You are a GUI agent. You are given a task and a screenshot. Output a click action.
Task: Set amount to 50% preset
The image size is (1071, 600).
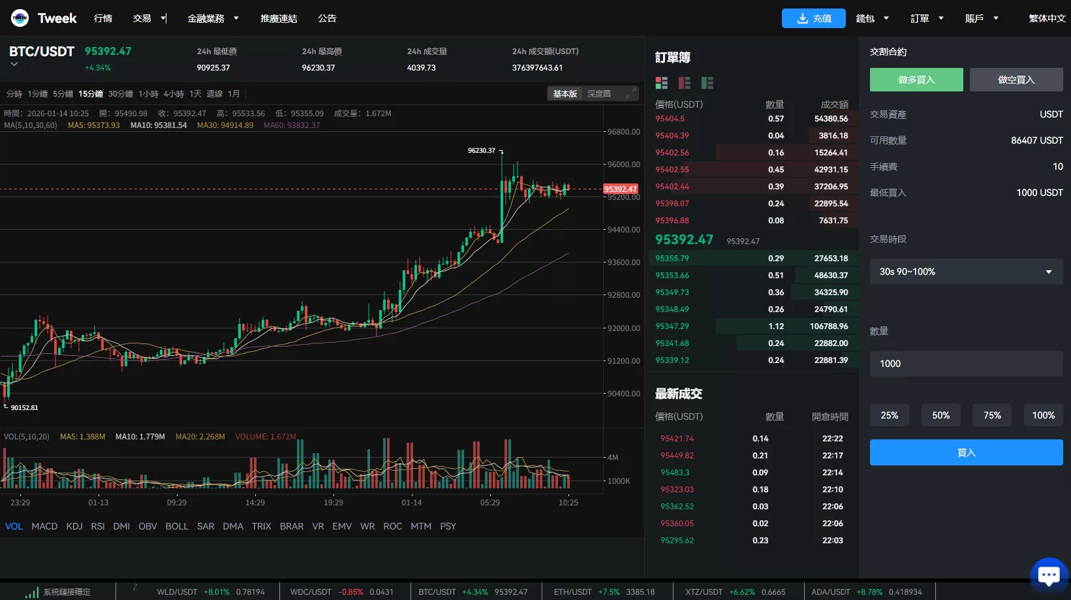coord(940,415)
